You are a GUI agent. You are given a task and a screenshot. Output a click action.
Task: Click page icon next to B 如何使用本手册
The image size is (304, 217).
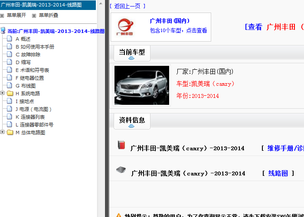click(x=9, y=46)
